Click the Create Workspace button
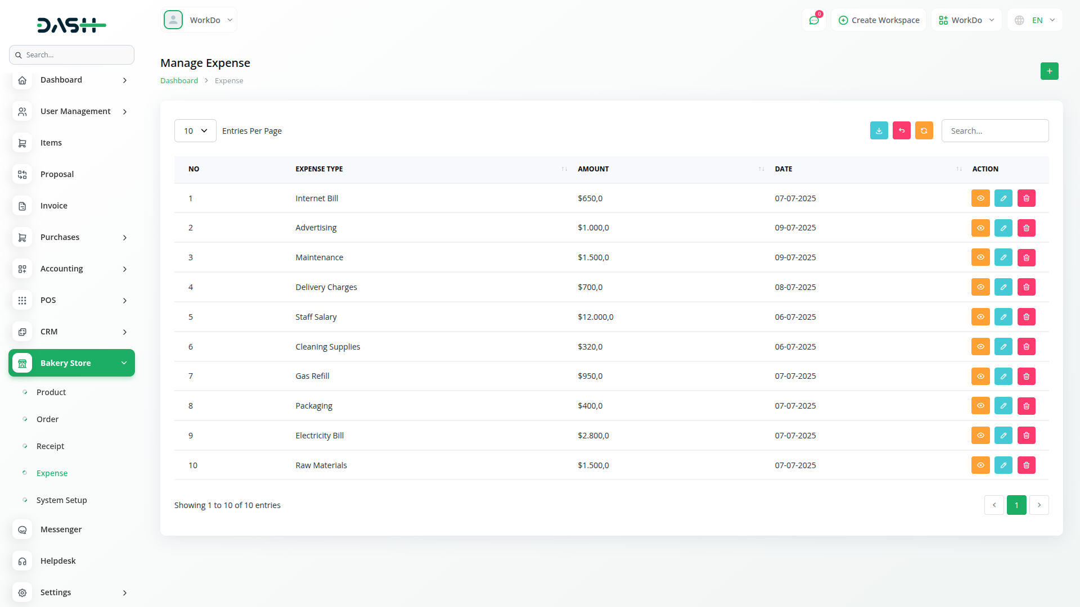This screenshot has height=607, width=1080. pyautogui.click(x=879, y=20)
